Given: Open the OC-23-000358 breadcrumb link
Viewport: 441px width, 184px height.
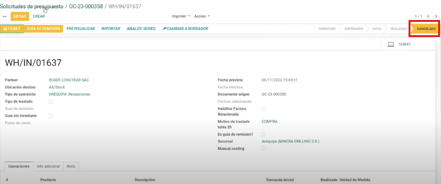Looking at the screenshot, I should tap(86, 7).
